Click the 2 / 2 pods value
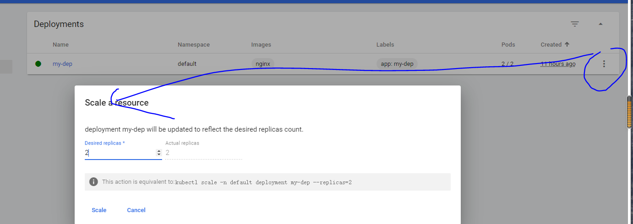The height and width of the screenshot is (224, 633). coord(507,64)
